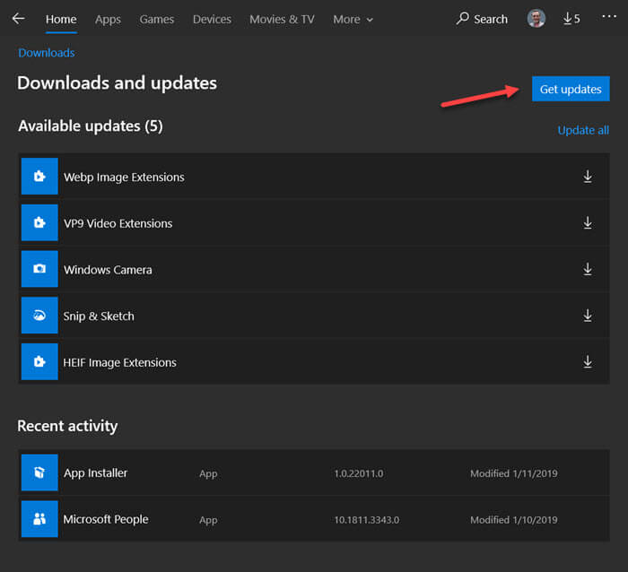Click the Microsoft People app icon
Screen dimensions: 628x572
(39, 519)
